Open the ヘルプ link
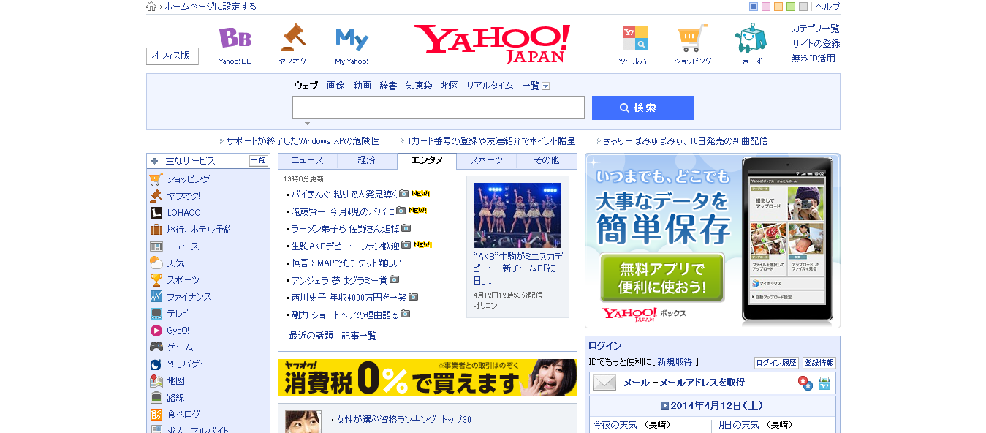The height and width of the screenshot is (433, 986). 827,7
